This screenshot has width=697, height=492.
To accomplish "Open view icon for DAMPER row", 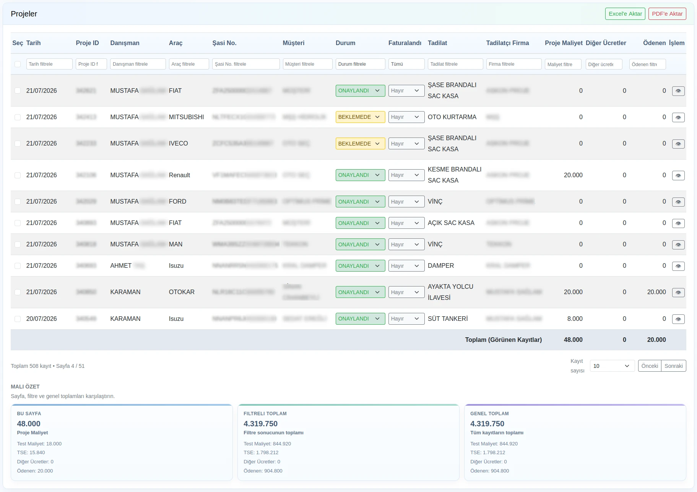I will (x=678, y=266).
